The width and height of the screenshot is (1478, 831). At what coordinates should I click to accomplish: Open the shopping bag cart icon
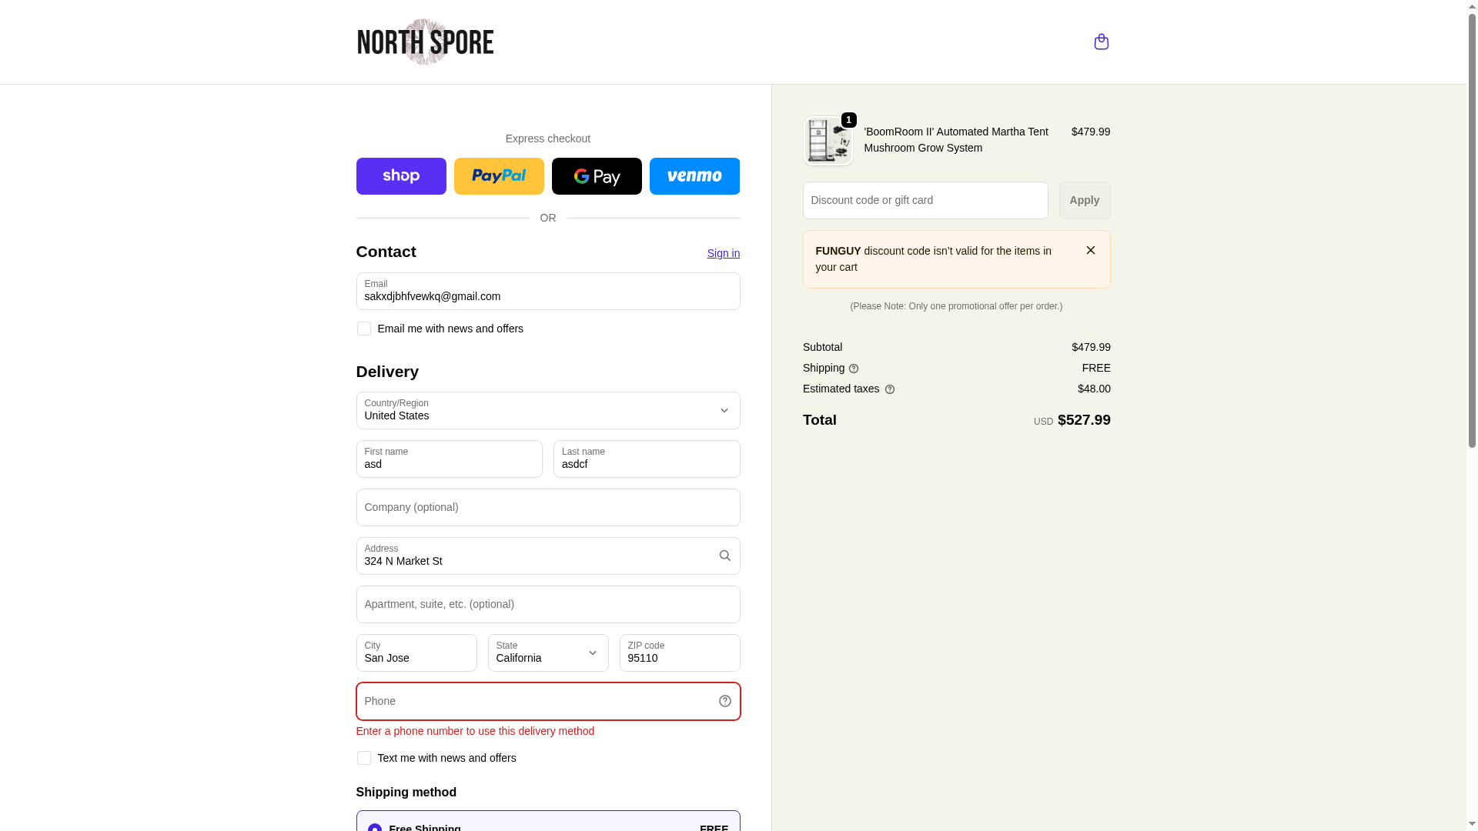pyautogui.click(x=1101, y=42)
